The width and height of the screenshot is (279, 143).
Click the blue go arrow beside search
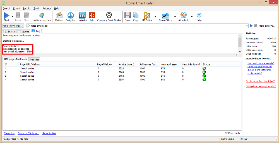click(251, 26)
